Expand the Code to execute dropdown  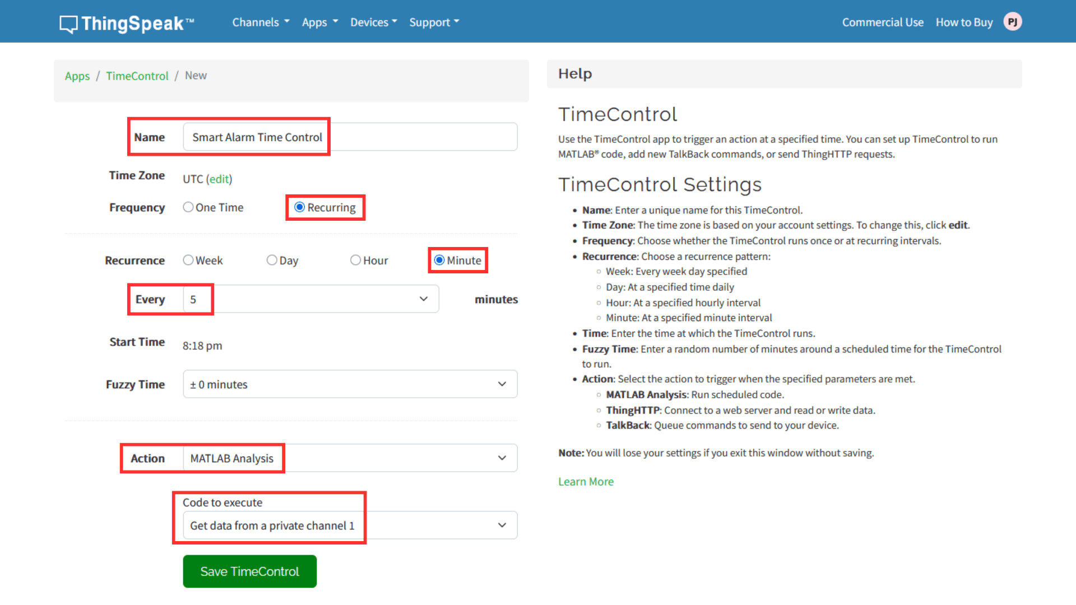point(350,525)
